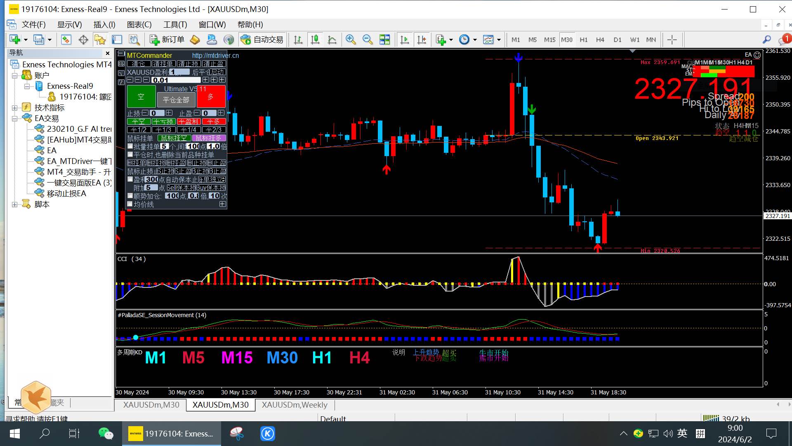Expand the 脚本 tree node
Image resolution: width=792 pixels, height=446 pixels.
click(15, 204)
